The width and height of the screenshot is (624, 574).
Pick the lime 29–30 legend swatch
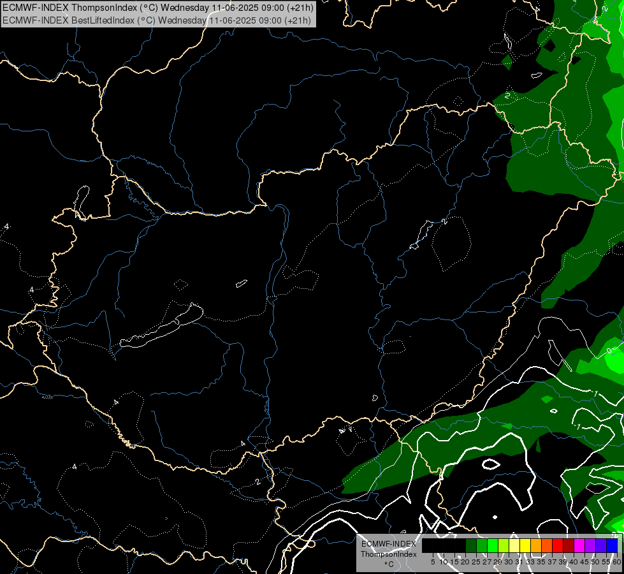pyautogui.click(x=504, y=545)
